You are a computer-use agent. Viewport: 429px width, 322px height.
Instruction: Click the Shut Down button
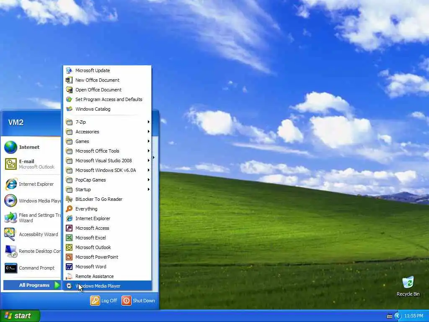tap(138, 300)
